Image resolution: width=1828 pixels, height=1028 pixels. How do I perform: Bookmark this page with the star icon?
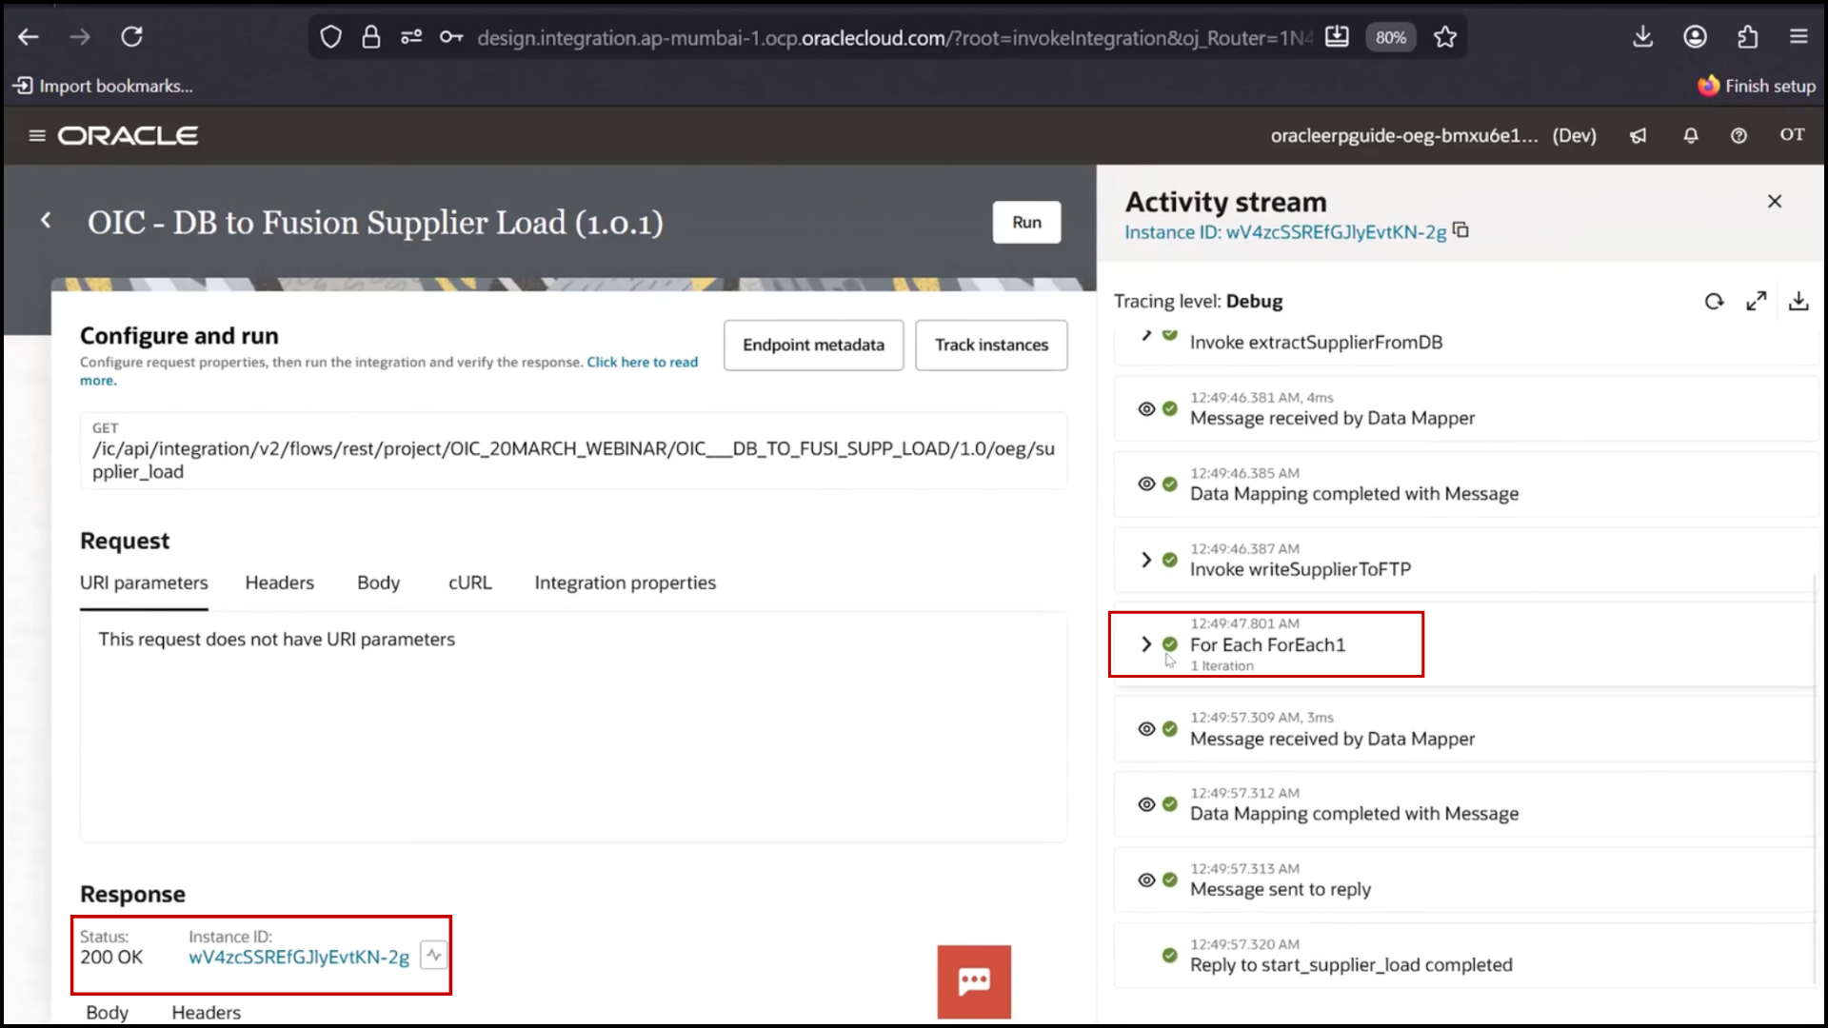point(1445,37)
